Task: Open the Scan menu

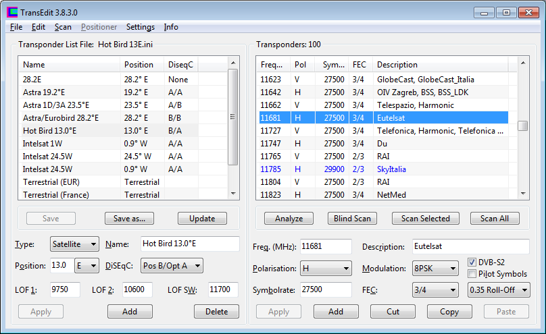Action: [63, 27]
